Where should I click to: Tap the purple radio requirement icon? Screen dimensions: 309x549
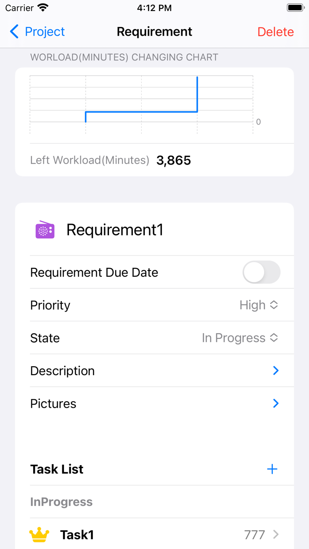(45, 230)
